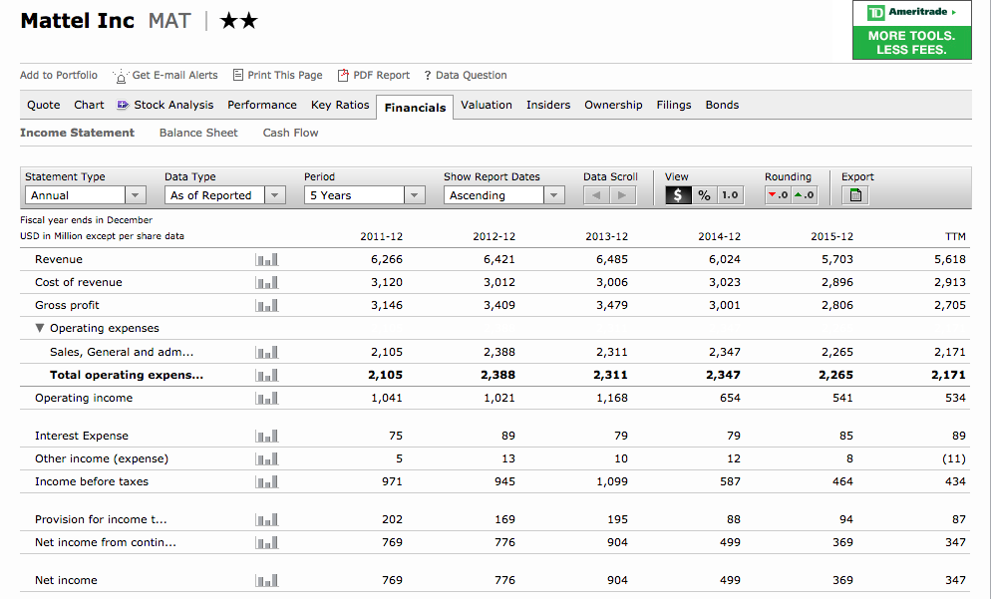Open the chart icon for Interest Expense

click(x=267, y=436)
